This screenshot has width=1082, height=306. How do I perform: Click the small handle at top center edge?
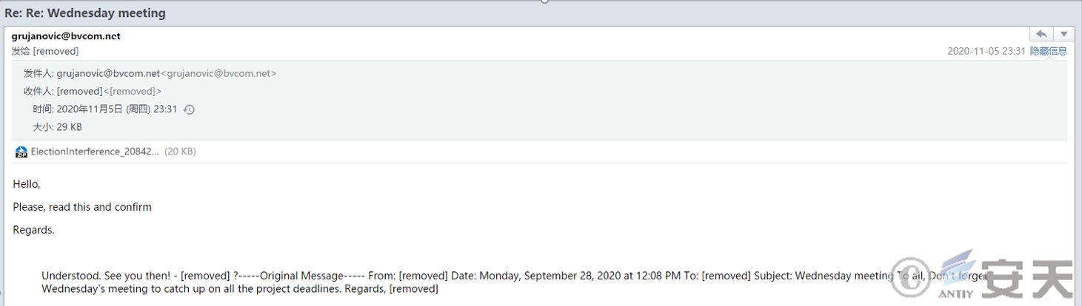coord(544,1)
